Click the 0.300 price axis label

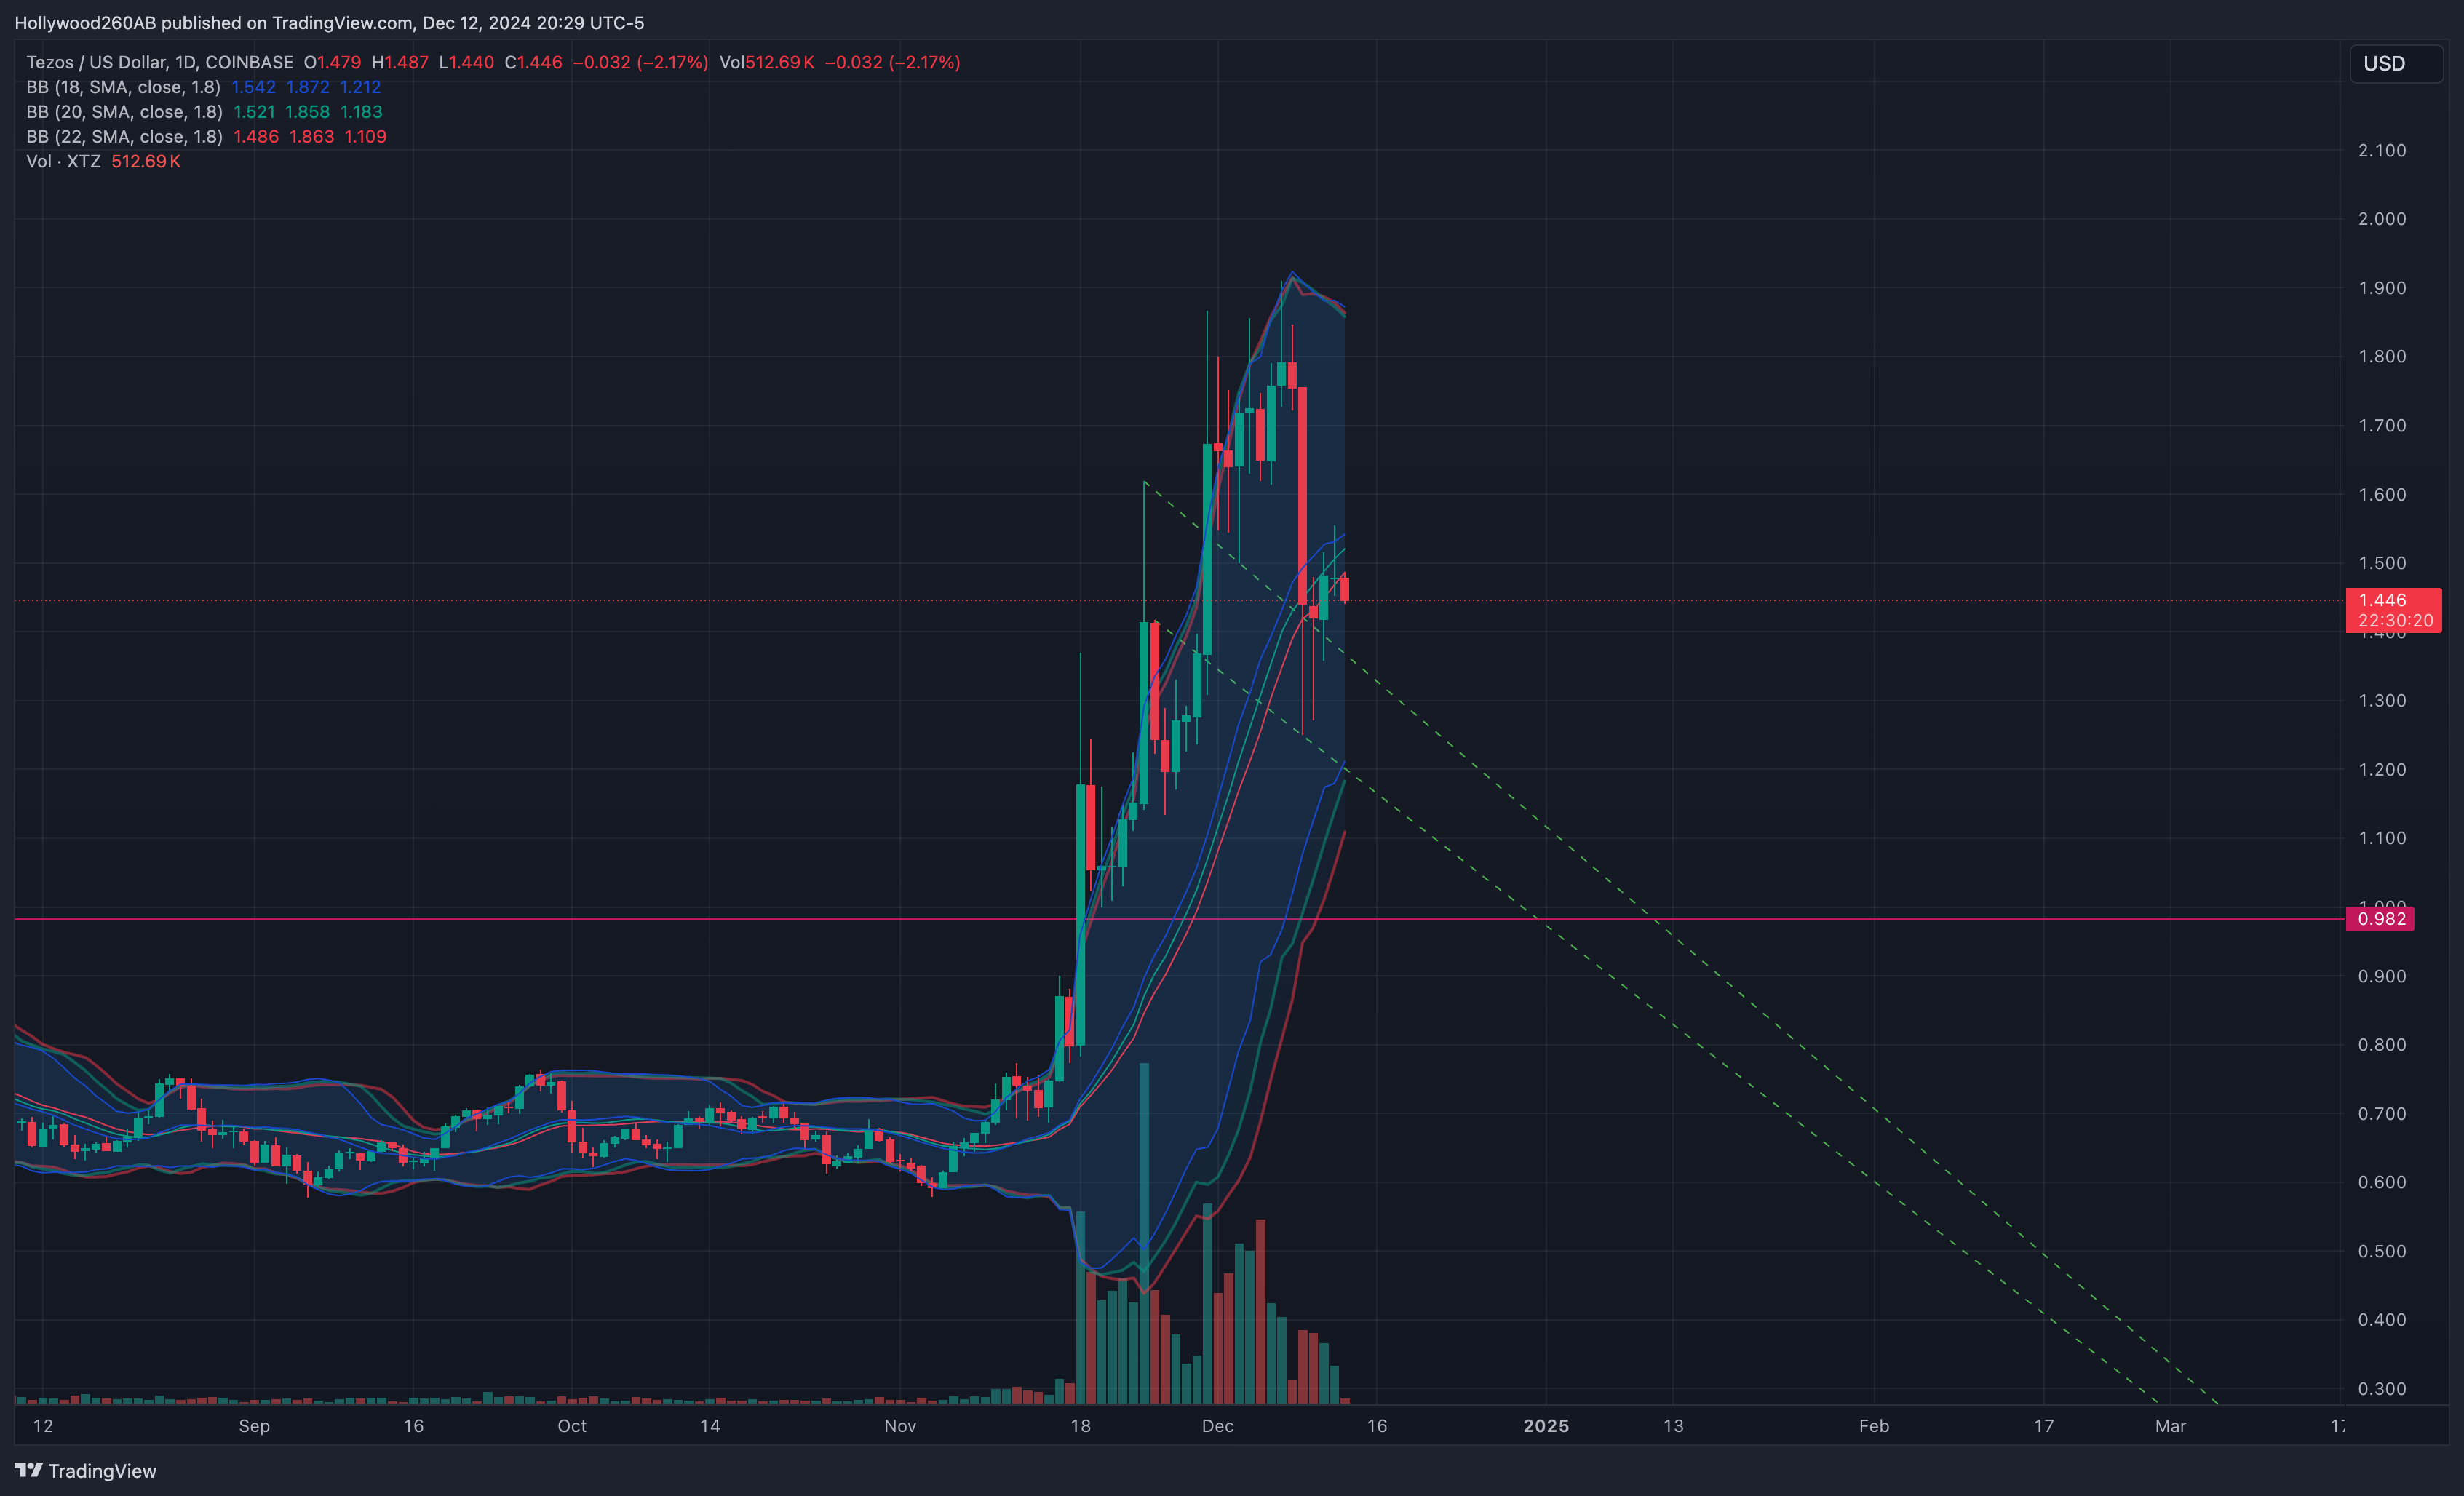pos(2382,1389)
